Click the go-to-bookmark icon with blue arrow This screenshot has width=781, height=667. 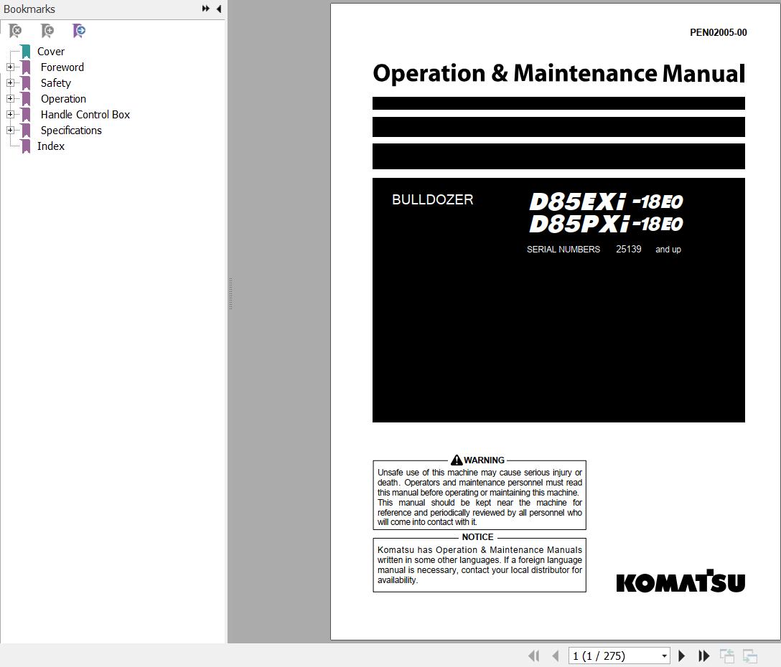79,31
